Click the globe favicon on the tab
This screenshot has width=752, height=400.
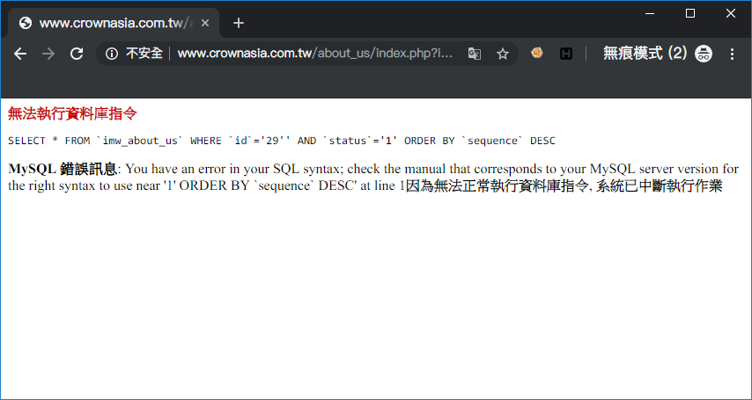26,23
